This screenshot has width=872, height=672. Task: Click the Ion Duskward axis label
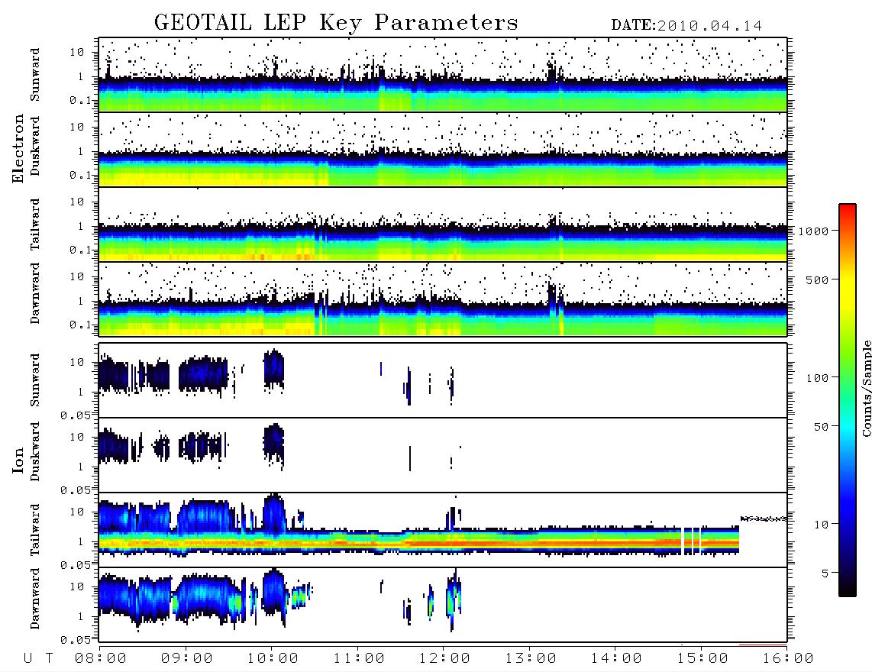[x=35, y=452]
